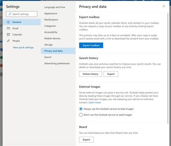Click the External images heading

pyautogui.click(x=90, y=87)
